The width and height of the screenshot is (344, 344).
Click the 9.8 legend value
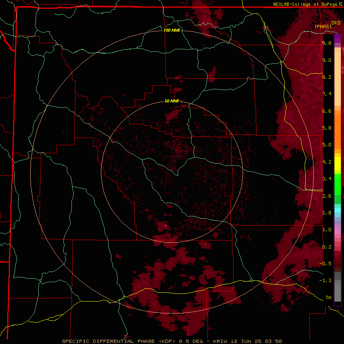pyautogui.click(x=327, y=43)
